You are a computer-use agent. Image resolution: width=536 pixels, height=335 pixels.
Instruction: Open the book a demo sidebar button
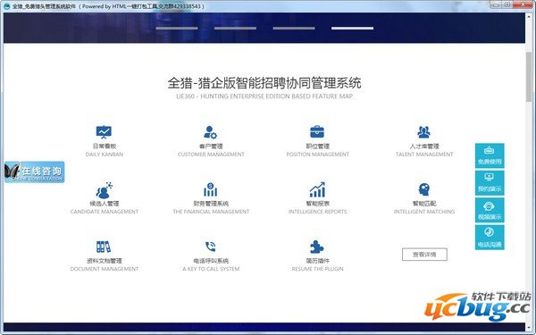pyautogui.click(x=490, y=183)
